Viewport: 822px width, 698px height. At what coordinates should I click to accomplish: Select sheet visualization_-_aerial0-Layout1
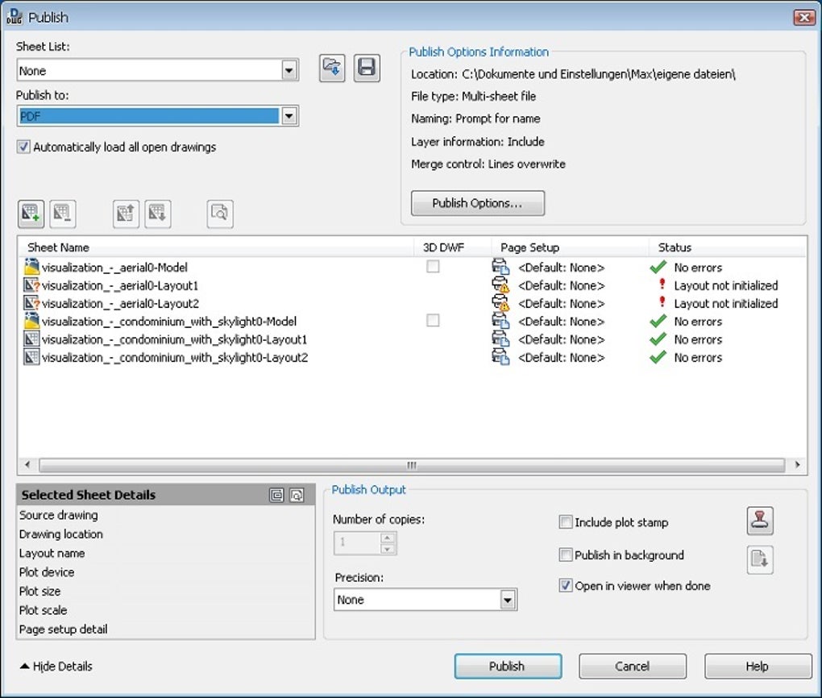[x=120, y=285]
